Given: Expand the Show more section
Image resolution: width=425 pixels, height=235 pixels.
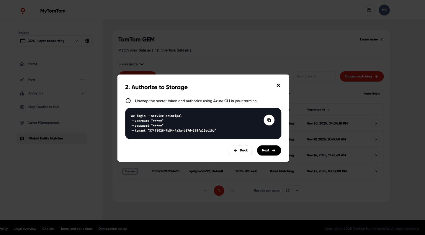Looking at the screenshot, I should tap(131, 64).
